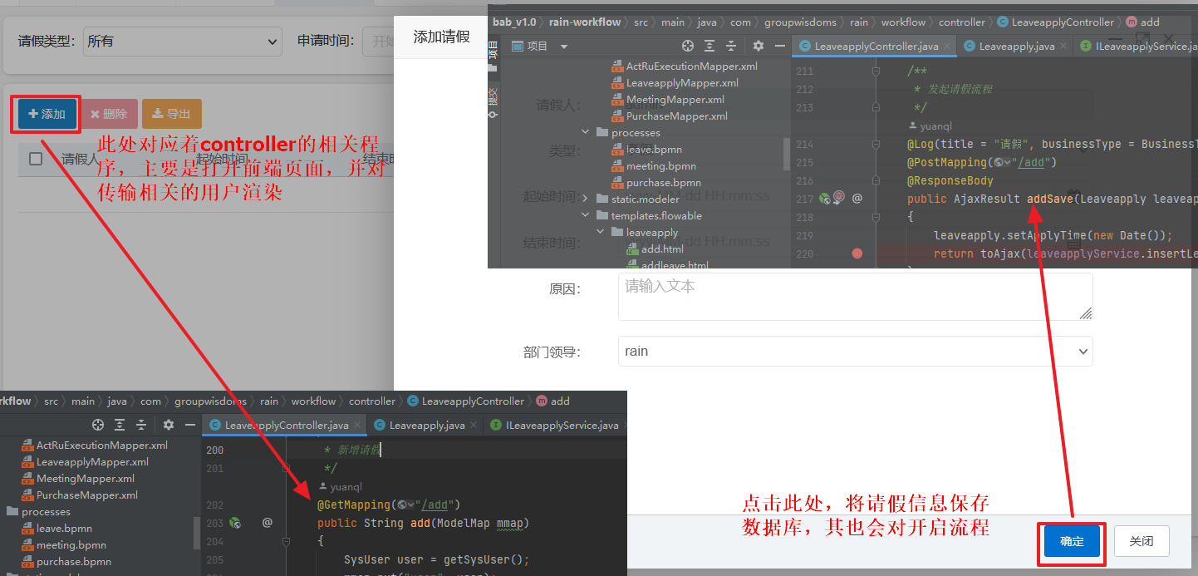Toggle the breakpoint on line 220
Screen dimensions: 1198x576
[857, 254]
